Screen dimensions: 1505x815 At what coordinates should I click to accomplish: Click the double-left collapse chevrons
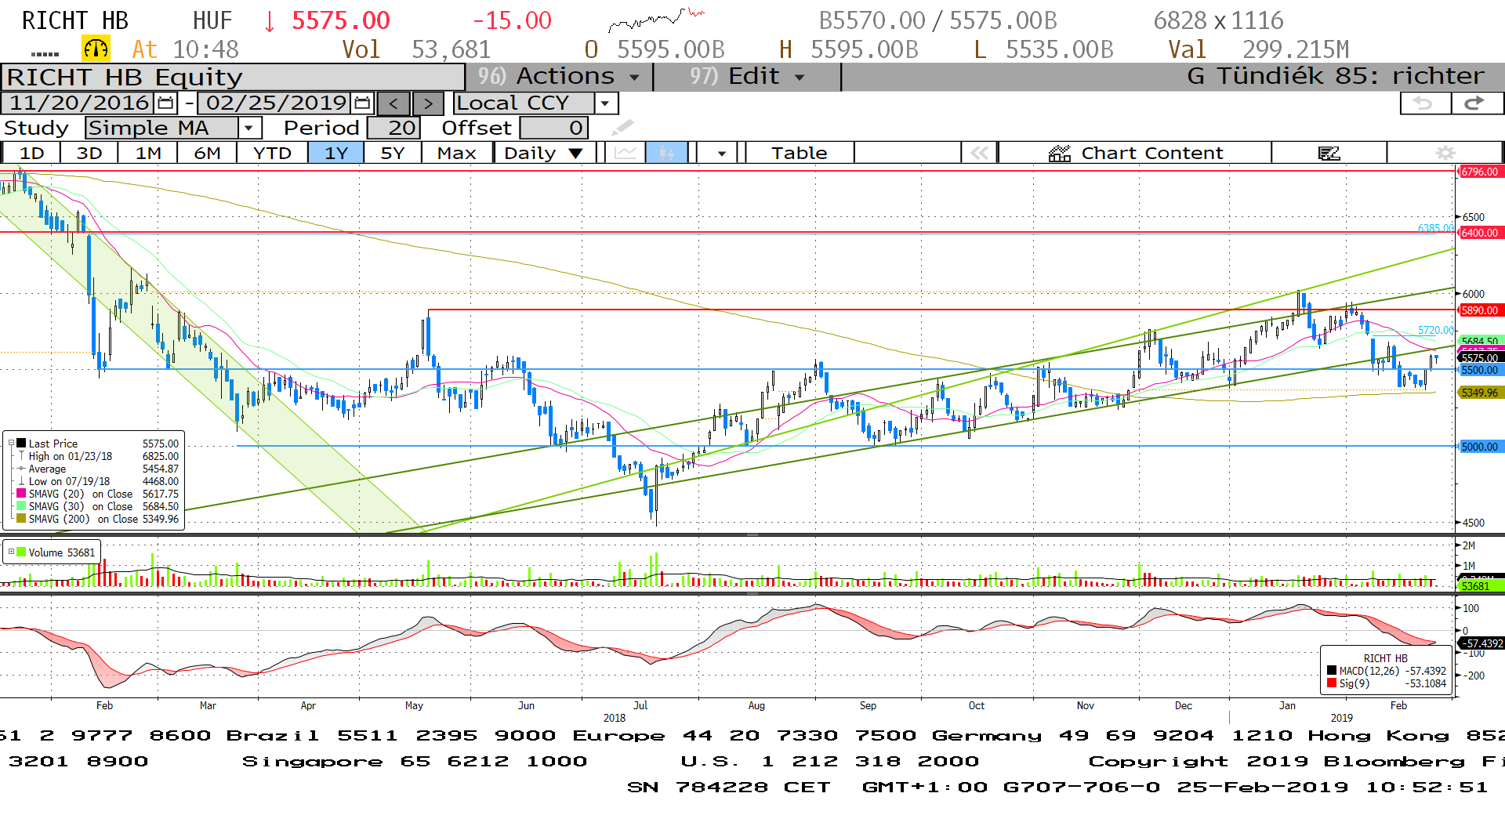pos(980,153)
